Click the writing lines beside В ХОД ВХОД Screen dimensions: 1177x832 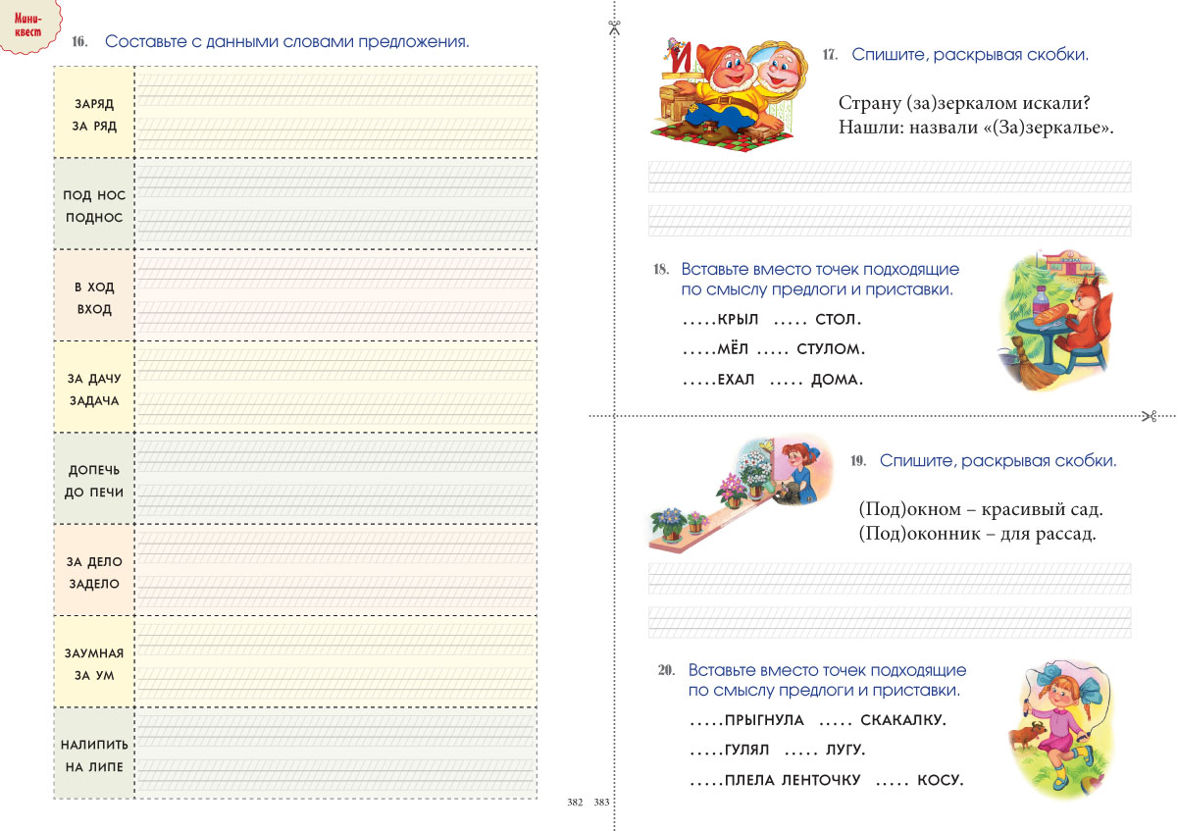click(x=335, y=296)
